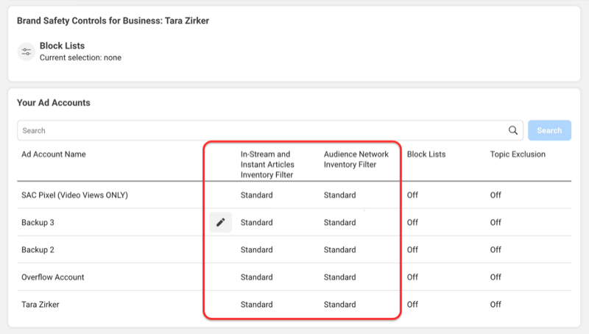Focus the ad accounts Search field
This screenshot has height=334, width=589.
[270, 130]
